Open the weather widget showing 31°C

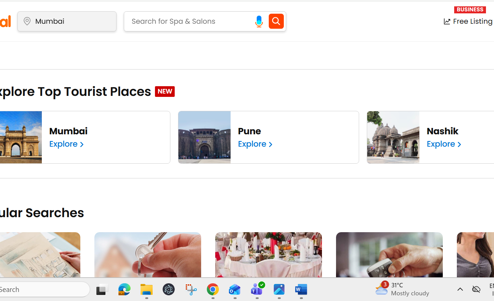click(x=402, y=289)
